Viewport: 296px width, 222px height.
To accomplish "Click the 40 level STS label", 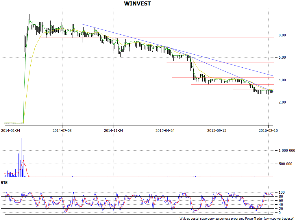I will [x=281, y=205].
